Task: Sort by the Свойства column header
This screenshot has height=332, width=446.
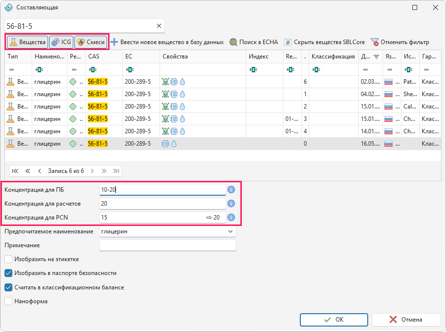Action: (203, 56)
